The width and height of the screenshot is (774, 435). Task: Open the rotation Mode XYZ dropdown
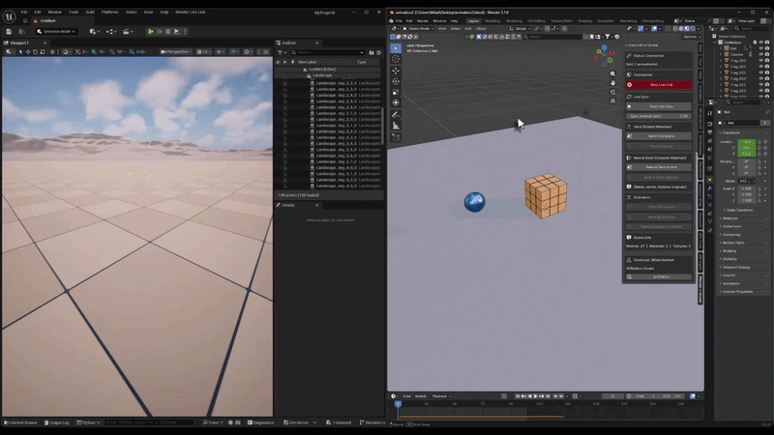746,181
